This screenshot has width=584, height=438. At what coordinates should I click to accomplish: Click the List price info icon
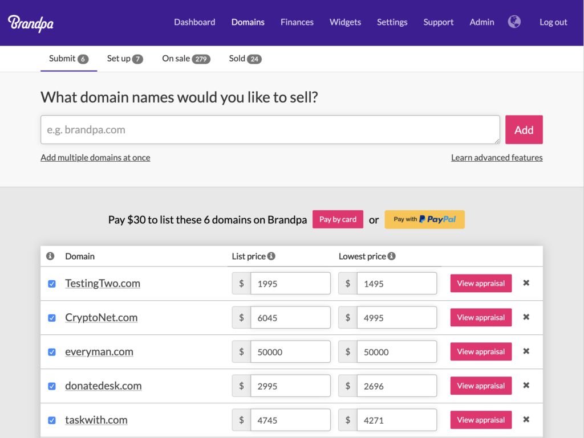(x=271, y=256)
